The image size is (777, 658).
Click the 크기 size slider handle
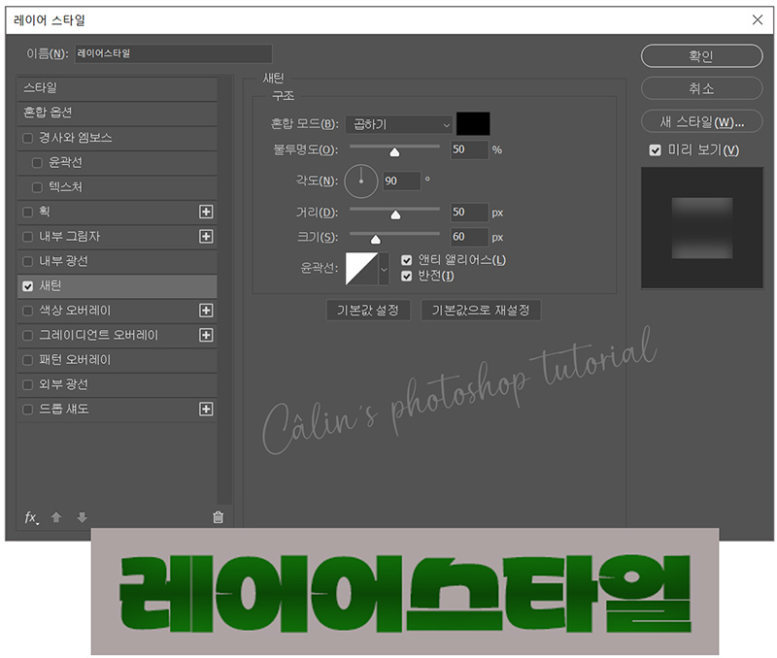pos(376,240)
